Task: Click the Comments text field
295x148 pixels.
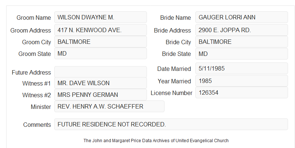Action: [171, 124]
